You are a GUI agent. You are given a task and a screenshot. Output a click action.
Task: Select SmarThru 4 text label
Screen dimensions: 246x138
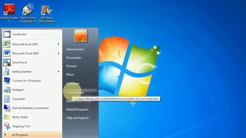coord(20,62)
